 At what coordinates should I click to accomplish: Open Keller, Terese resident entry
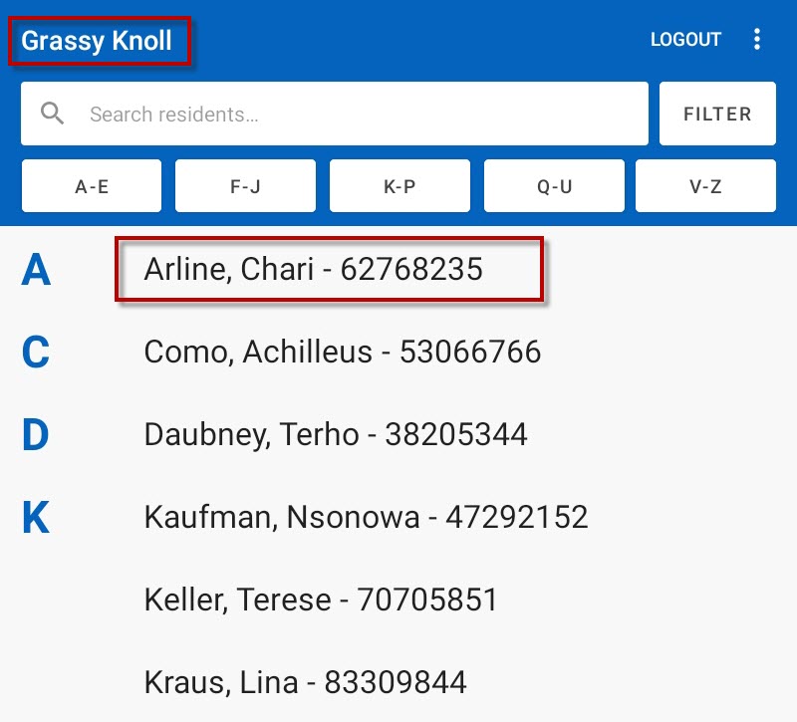[x=320, y=600]
